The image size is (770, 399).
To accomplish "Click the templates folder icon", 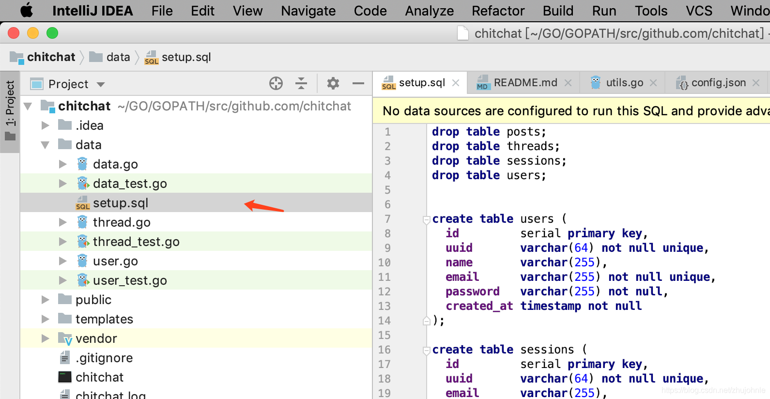I will tap(65, 319).
